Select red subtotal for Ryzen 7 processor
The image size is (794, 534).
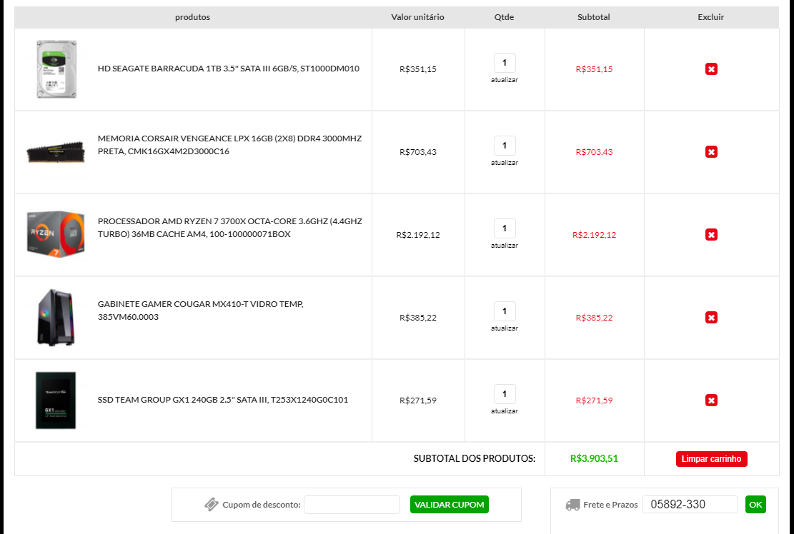point(594,235)
